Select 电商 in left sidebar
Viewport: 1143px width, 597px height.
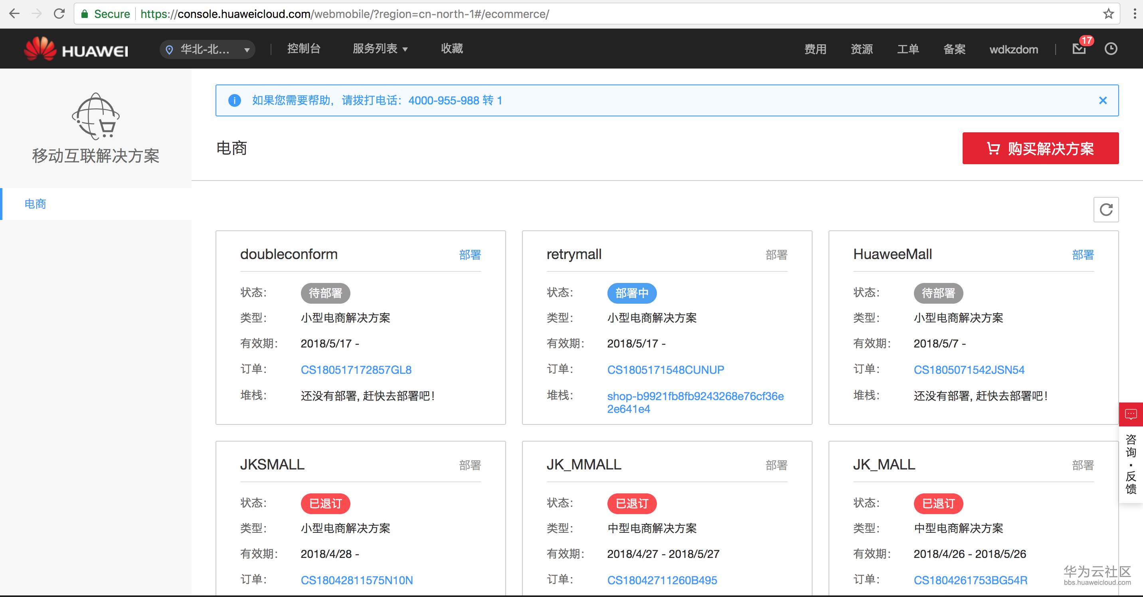pyautogui.click(x=36, y=204)
